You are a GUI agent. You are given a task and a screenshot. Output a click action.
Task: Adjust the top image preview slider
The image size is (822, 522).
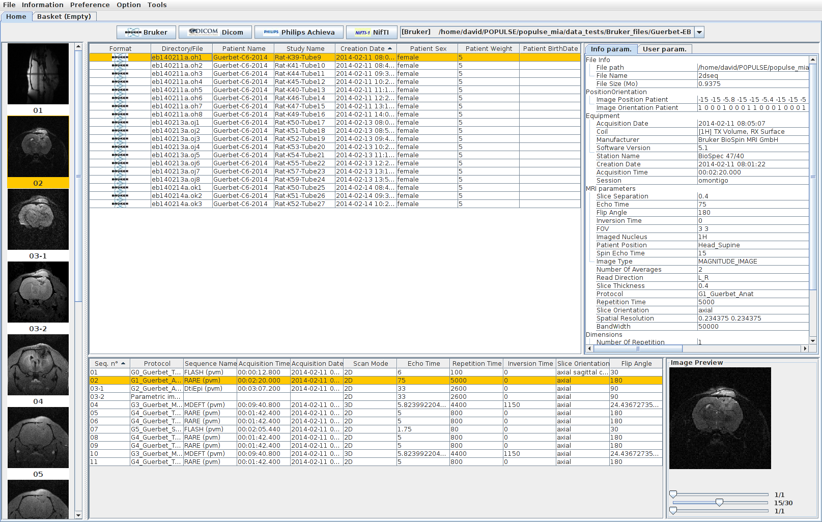(673, 495)
